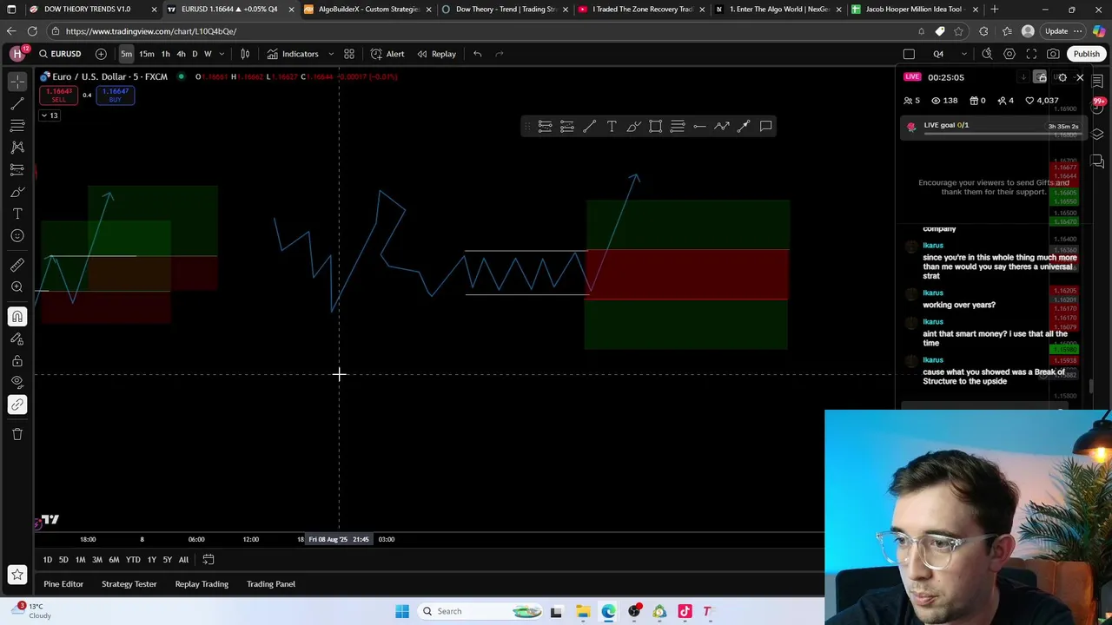The image size is (1112, 625).
Task: Select arrow marker tool in floating toolbar
Action: pyautogui.click(x=744, y=127)
